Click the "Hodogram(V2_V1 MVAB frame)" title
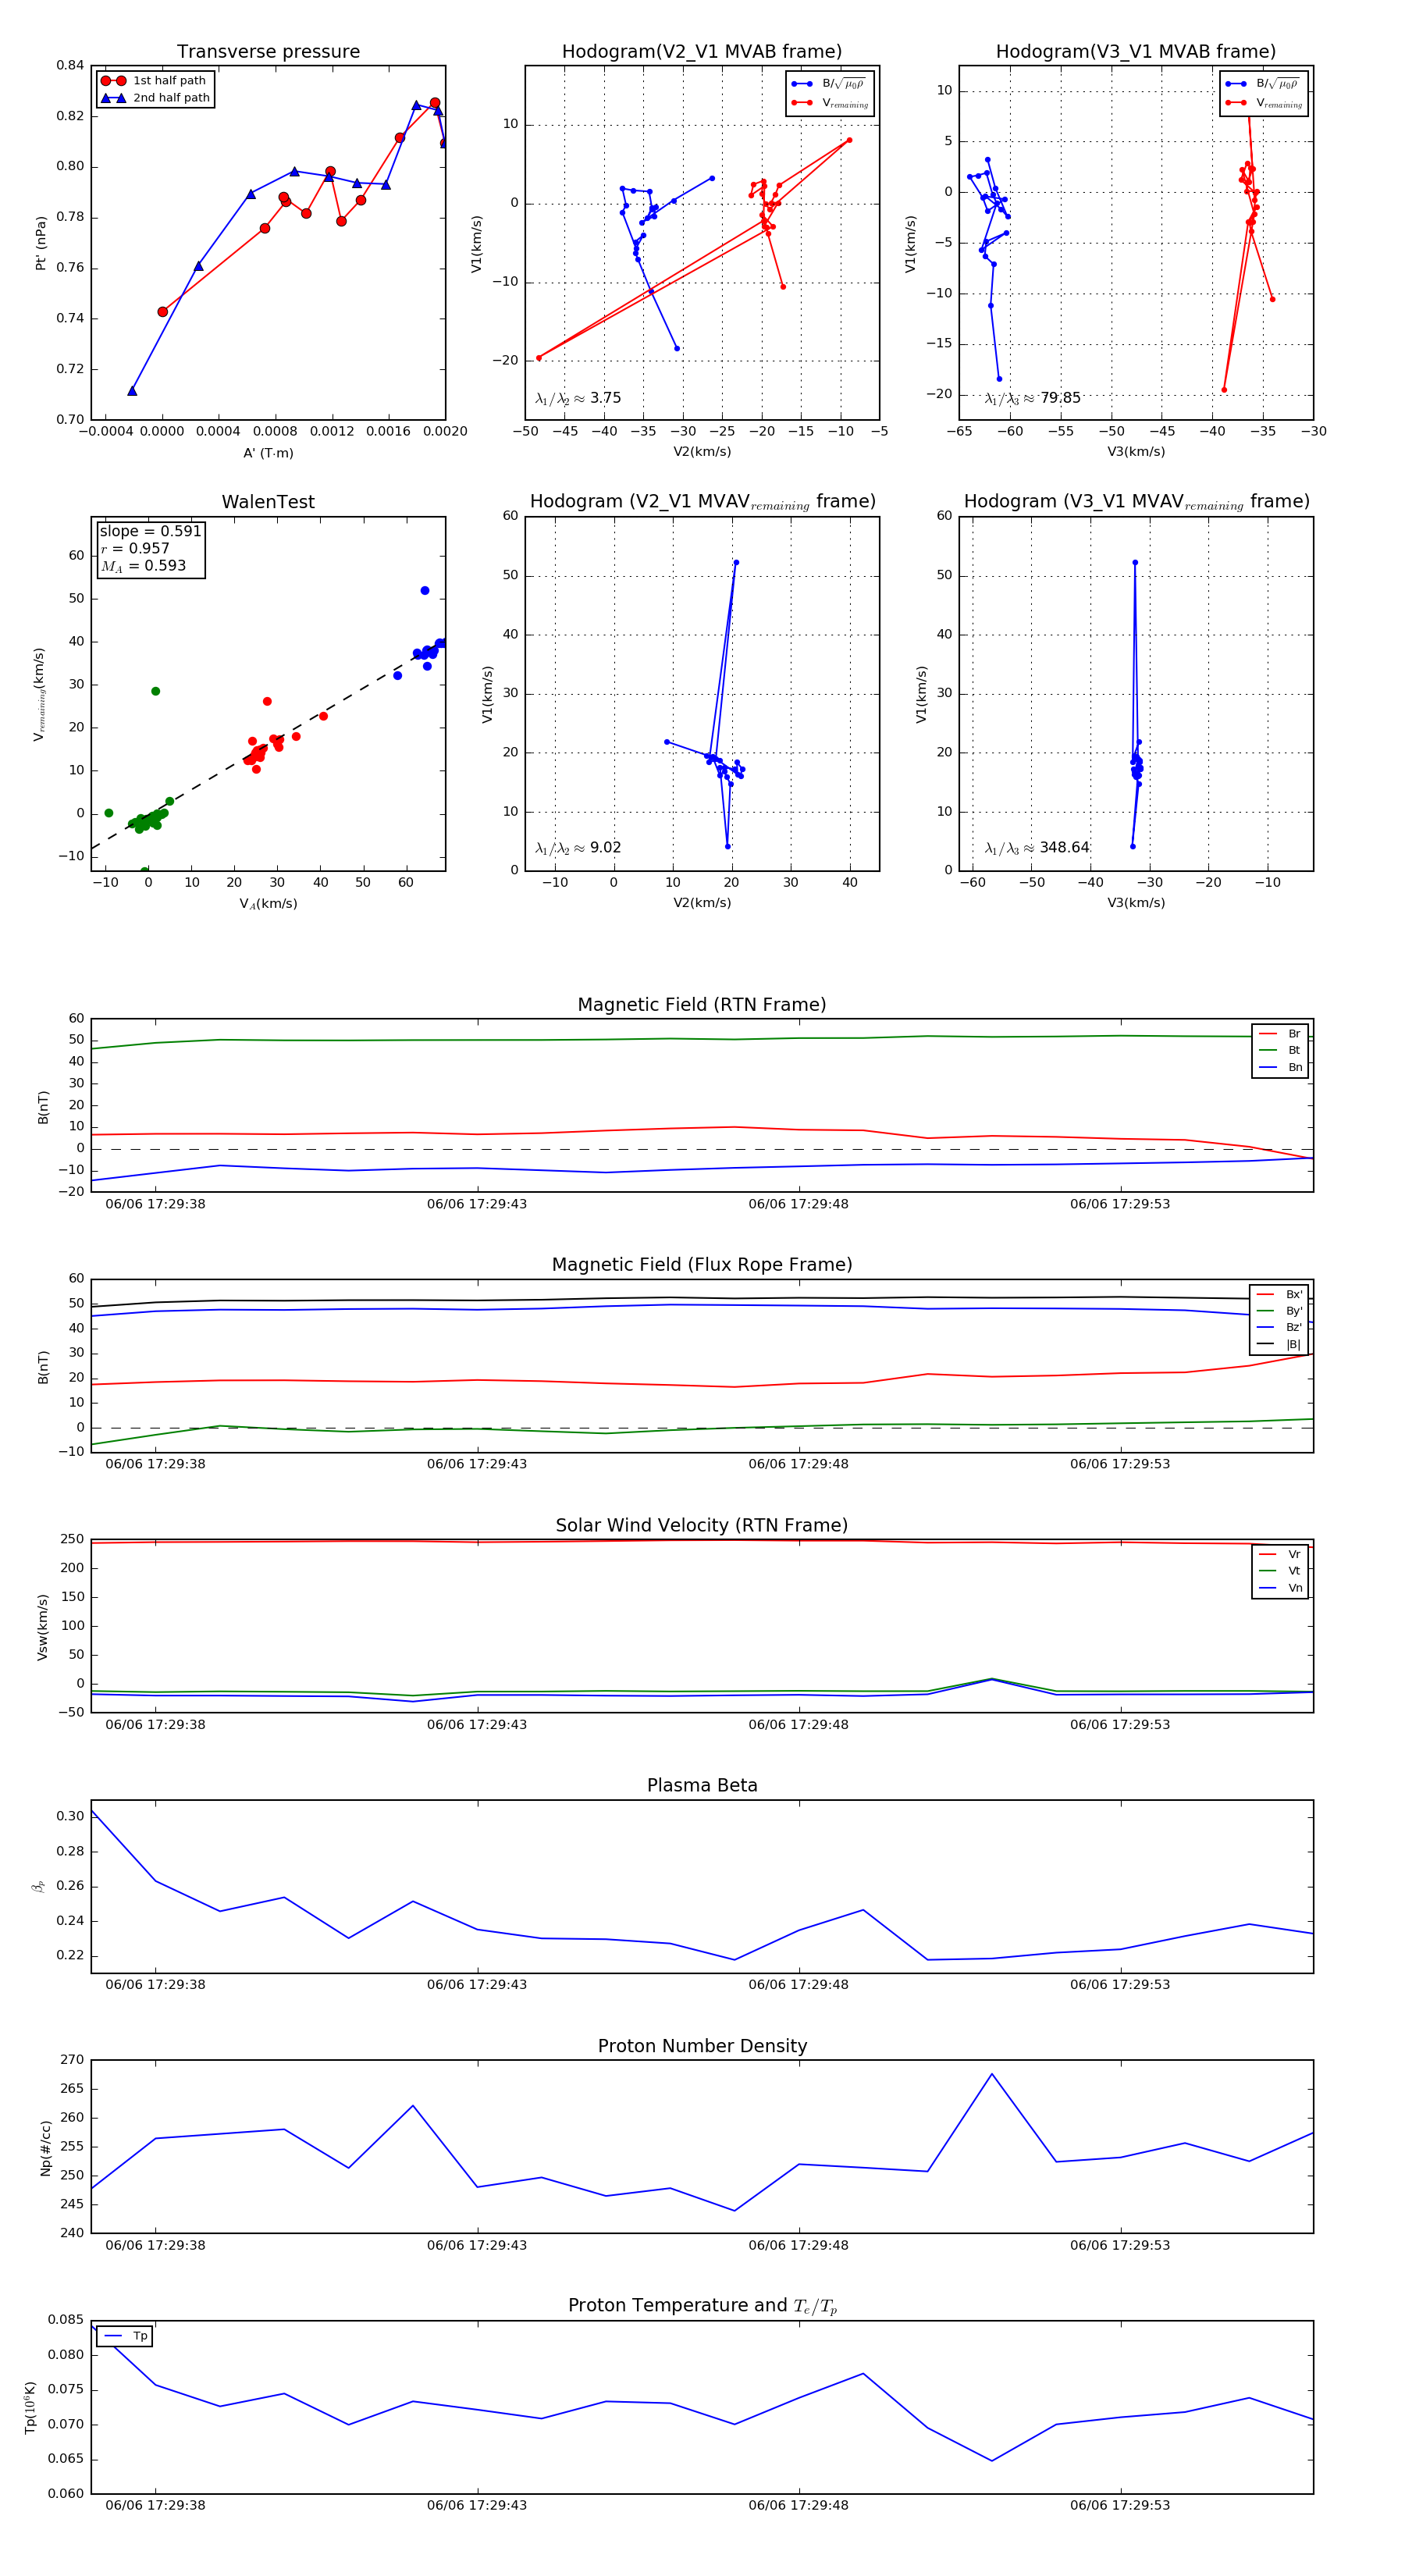1405x2576 pixels. pyautogui.click(x=702, y=52)
